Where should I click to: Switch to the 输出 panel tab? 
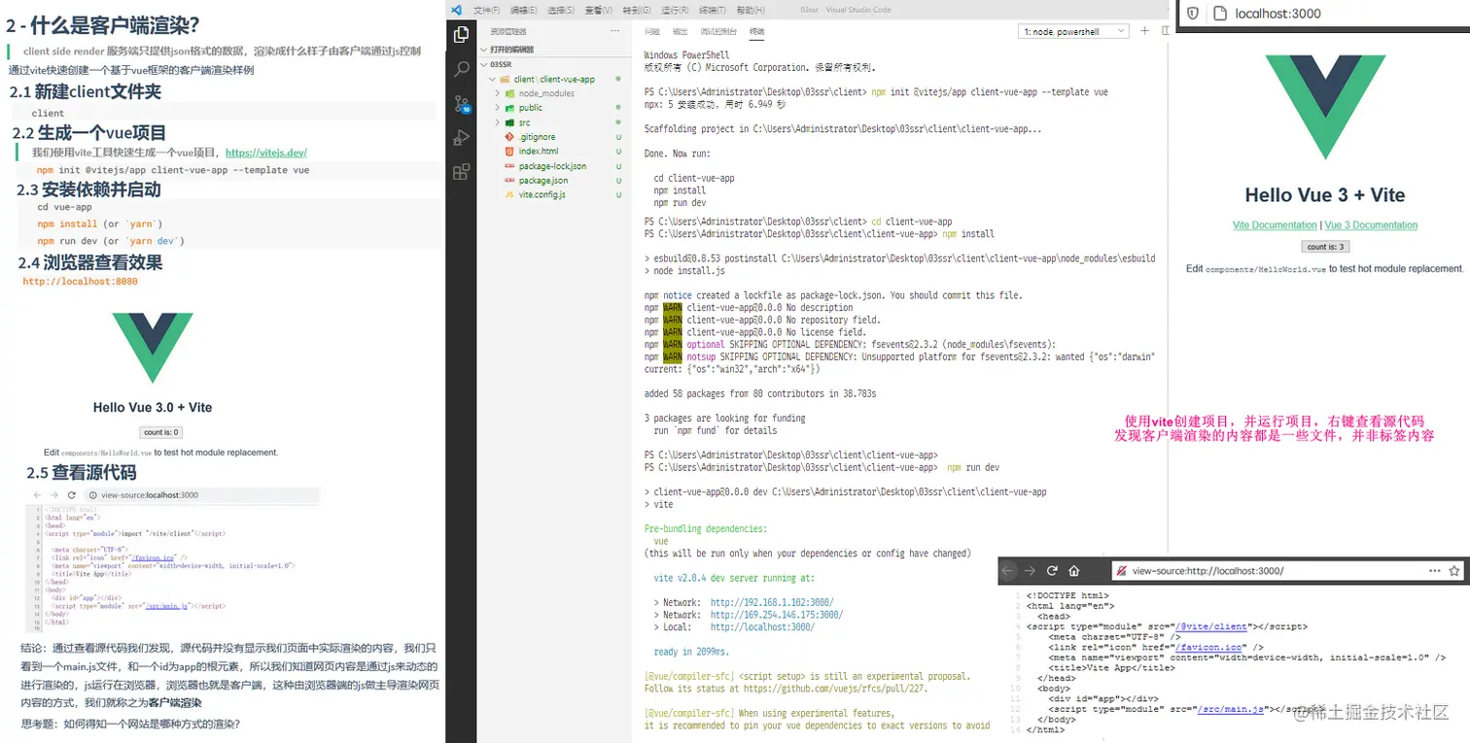coord(681,32)
